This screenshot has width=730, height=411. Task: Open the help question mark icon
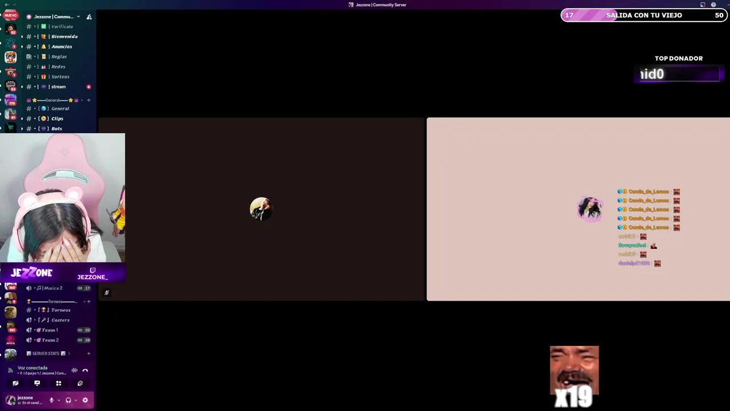[713, 5]
